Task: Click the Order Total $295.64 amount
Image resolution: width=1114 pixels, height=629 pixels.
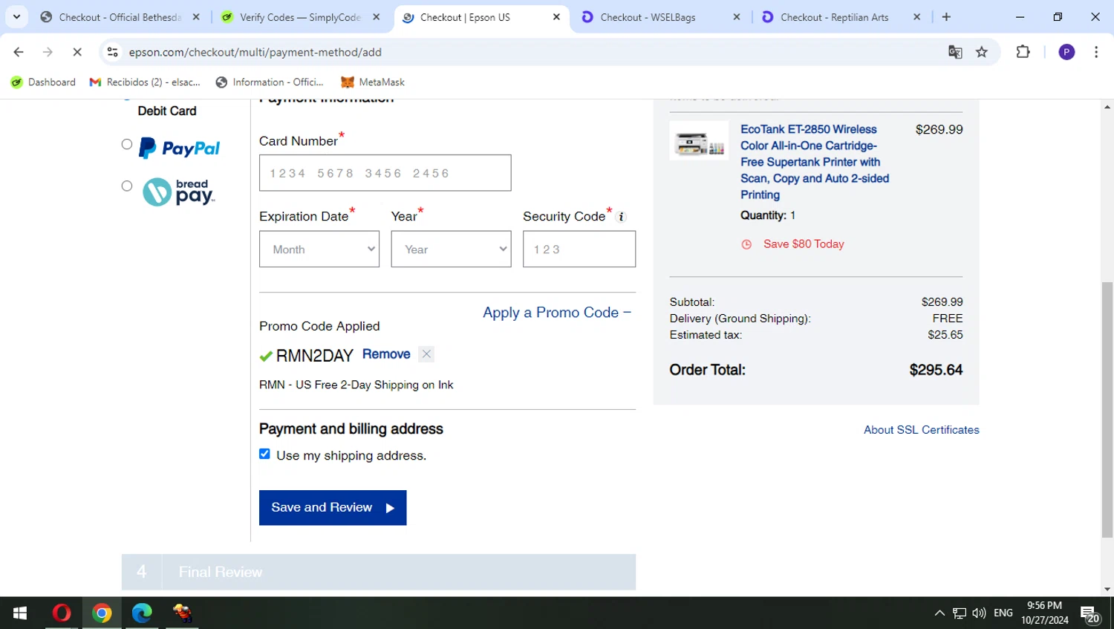Action: click(x=936, y=370)
